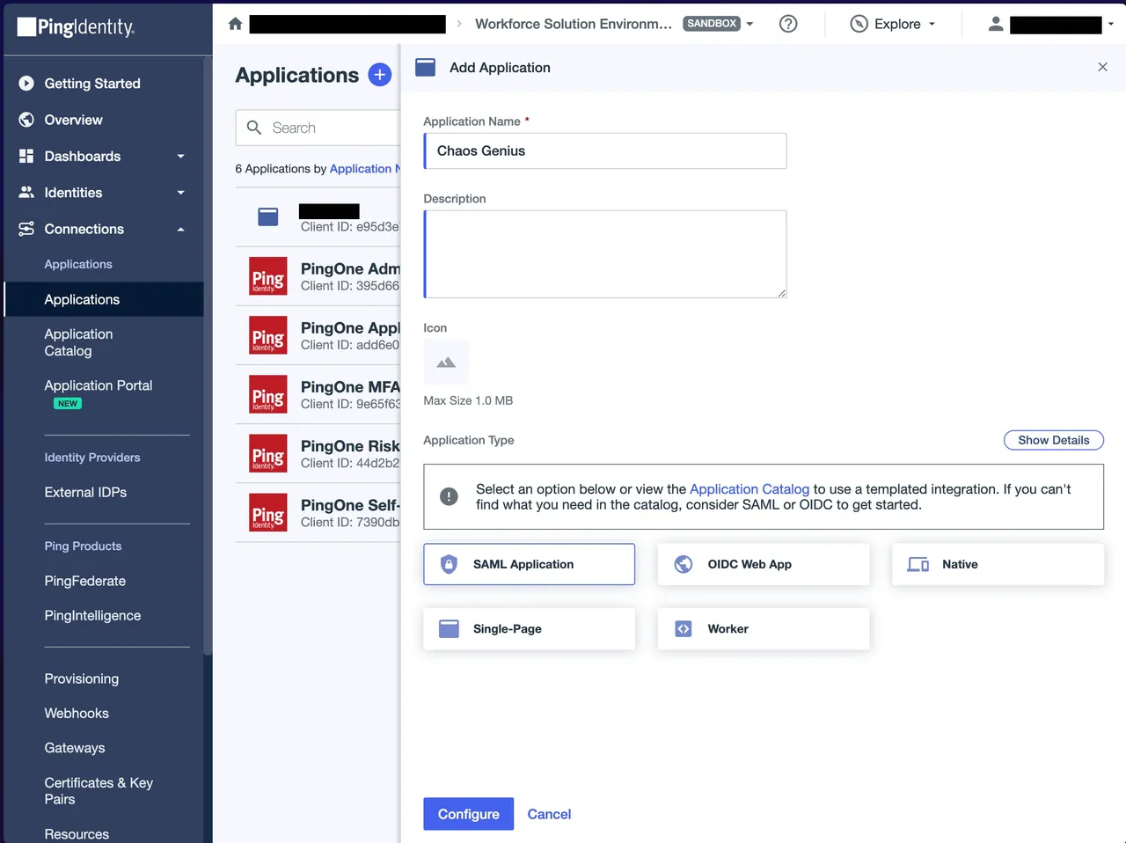Click the Identities people icon

click(x=26, y=192)
